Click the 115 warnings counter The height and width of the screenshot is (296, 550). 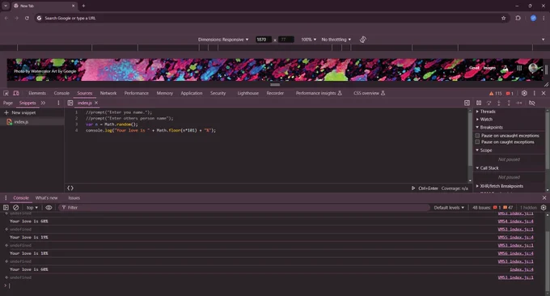click(495, 93)
